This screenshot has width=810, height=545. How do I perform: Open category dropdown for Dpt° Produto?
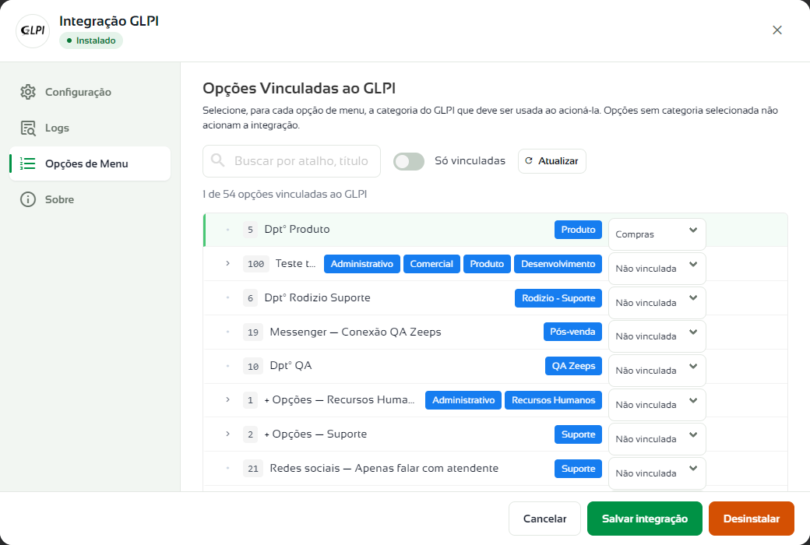(657, 234)
